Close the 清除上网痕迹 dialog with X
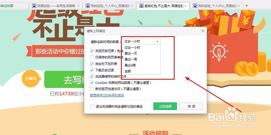The height and width of the screenshot is (135, 271). point(203,31)
